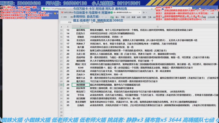Click cell containing 固定阵型

(x=80, y=88)
